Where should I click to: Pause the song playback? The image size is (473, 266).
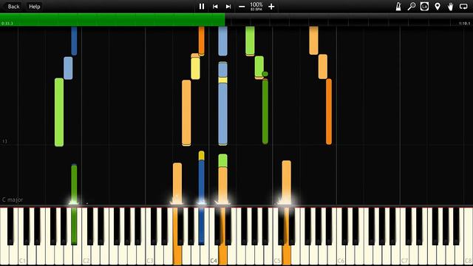point(202,7)
